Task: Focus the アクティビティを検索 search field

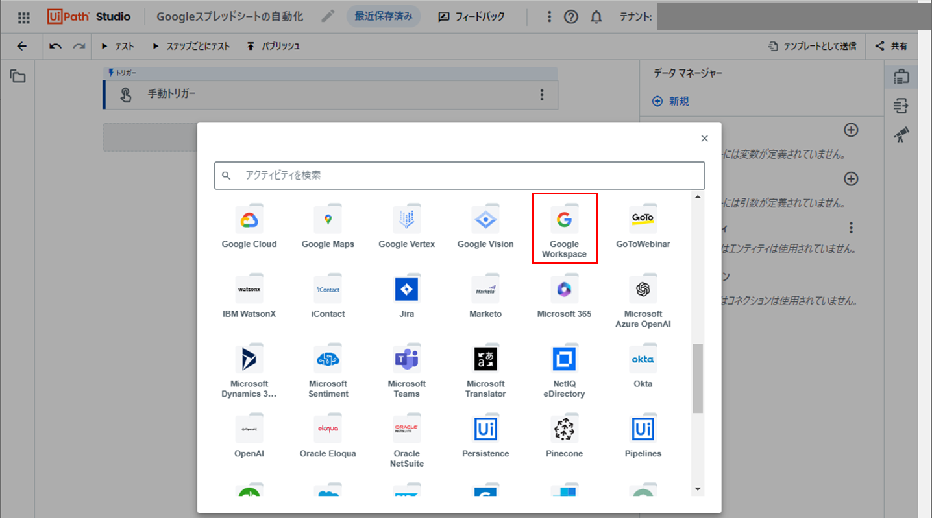Action: [460, 175]
